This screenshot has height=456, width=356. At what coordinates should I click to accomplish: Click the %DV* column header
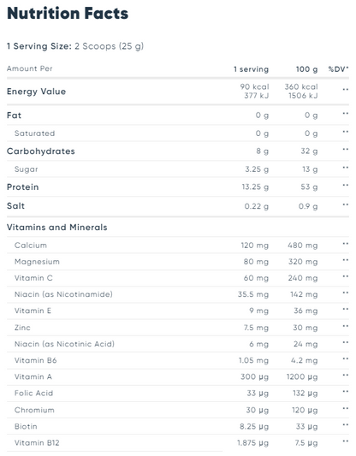(338, 69)
